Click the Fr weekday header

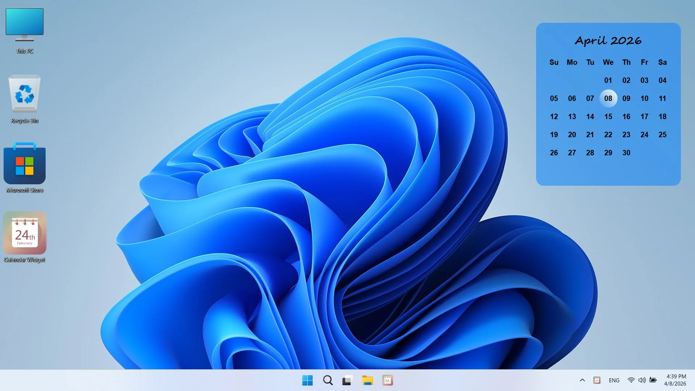(x=644, y=62)
